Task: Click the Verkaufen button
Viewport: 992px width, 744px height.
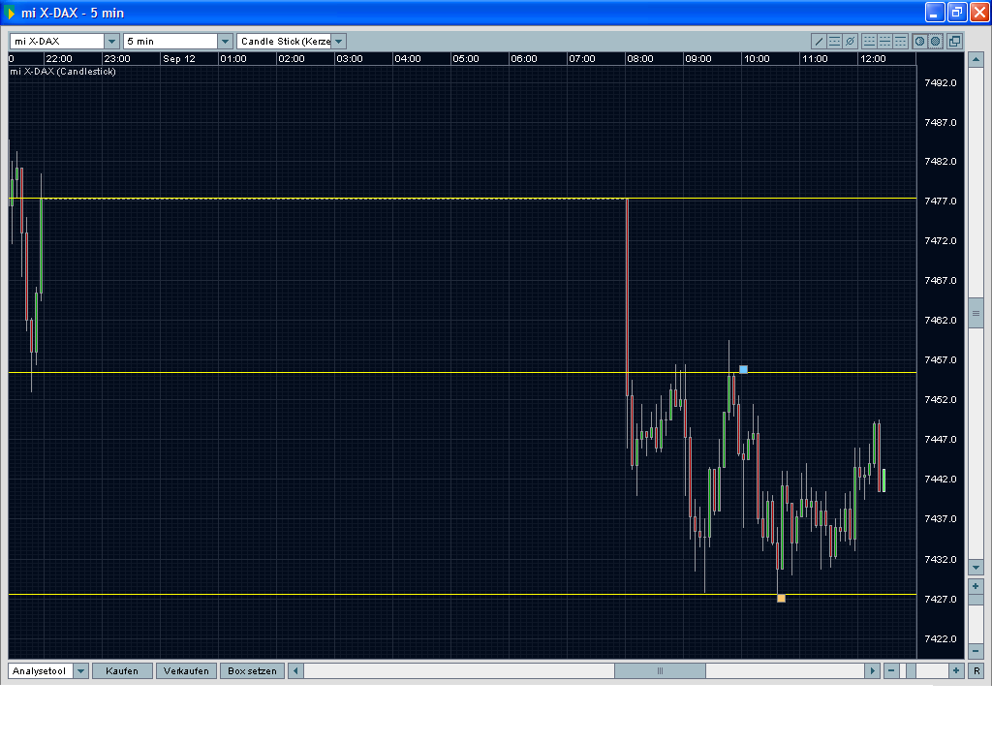Action: click(x=186, y=671)
